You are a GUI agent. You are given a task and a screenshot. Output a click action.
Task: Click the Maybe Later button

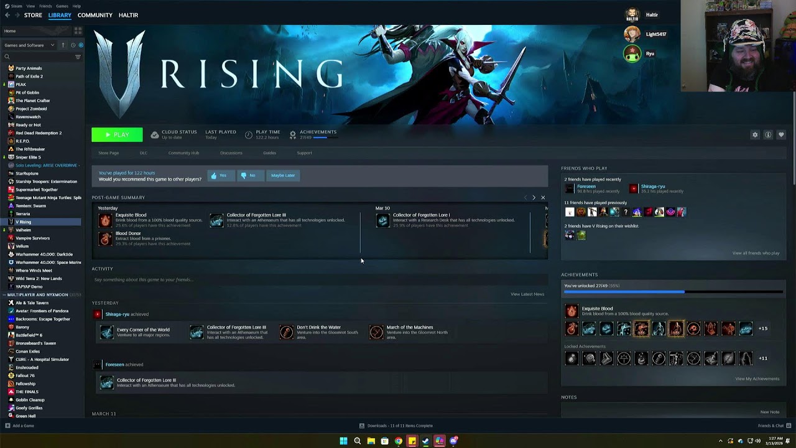(283, 175)
